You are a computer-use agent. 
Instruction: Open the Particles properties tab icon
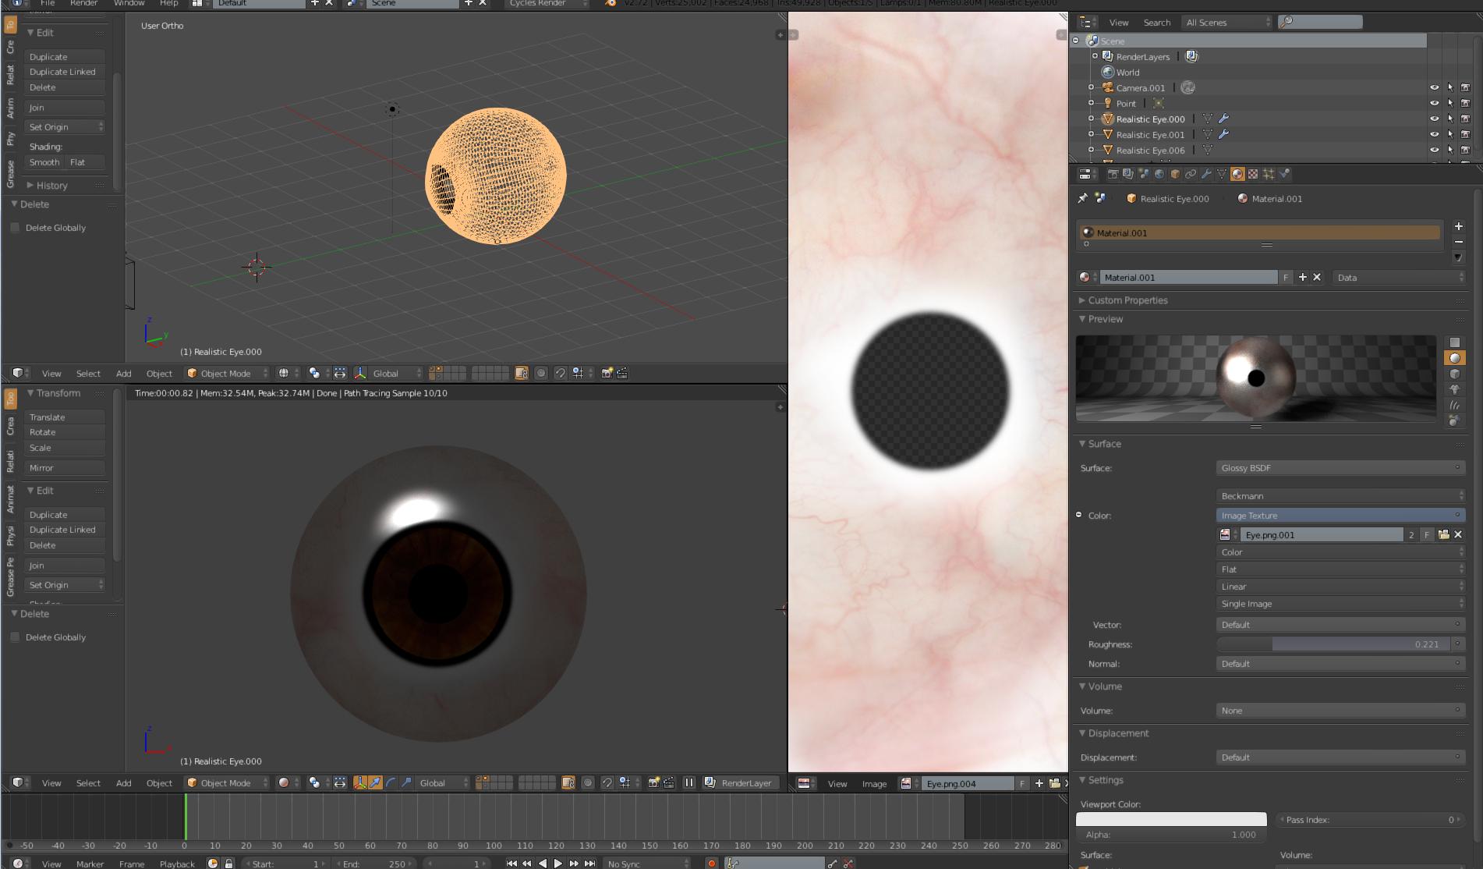(x=1269, y=174)
